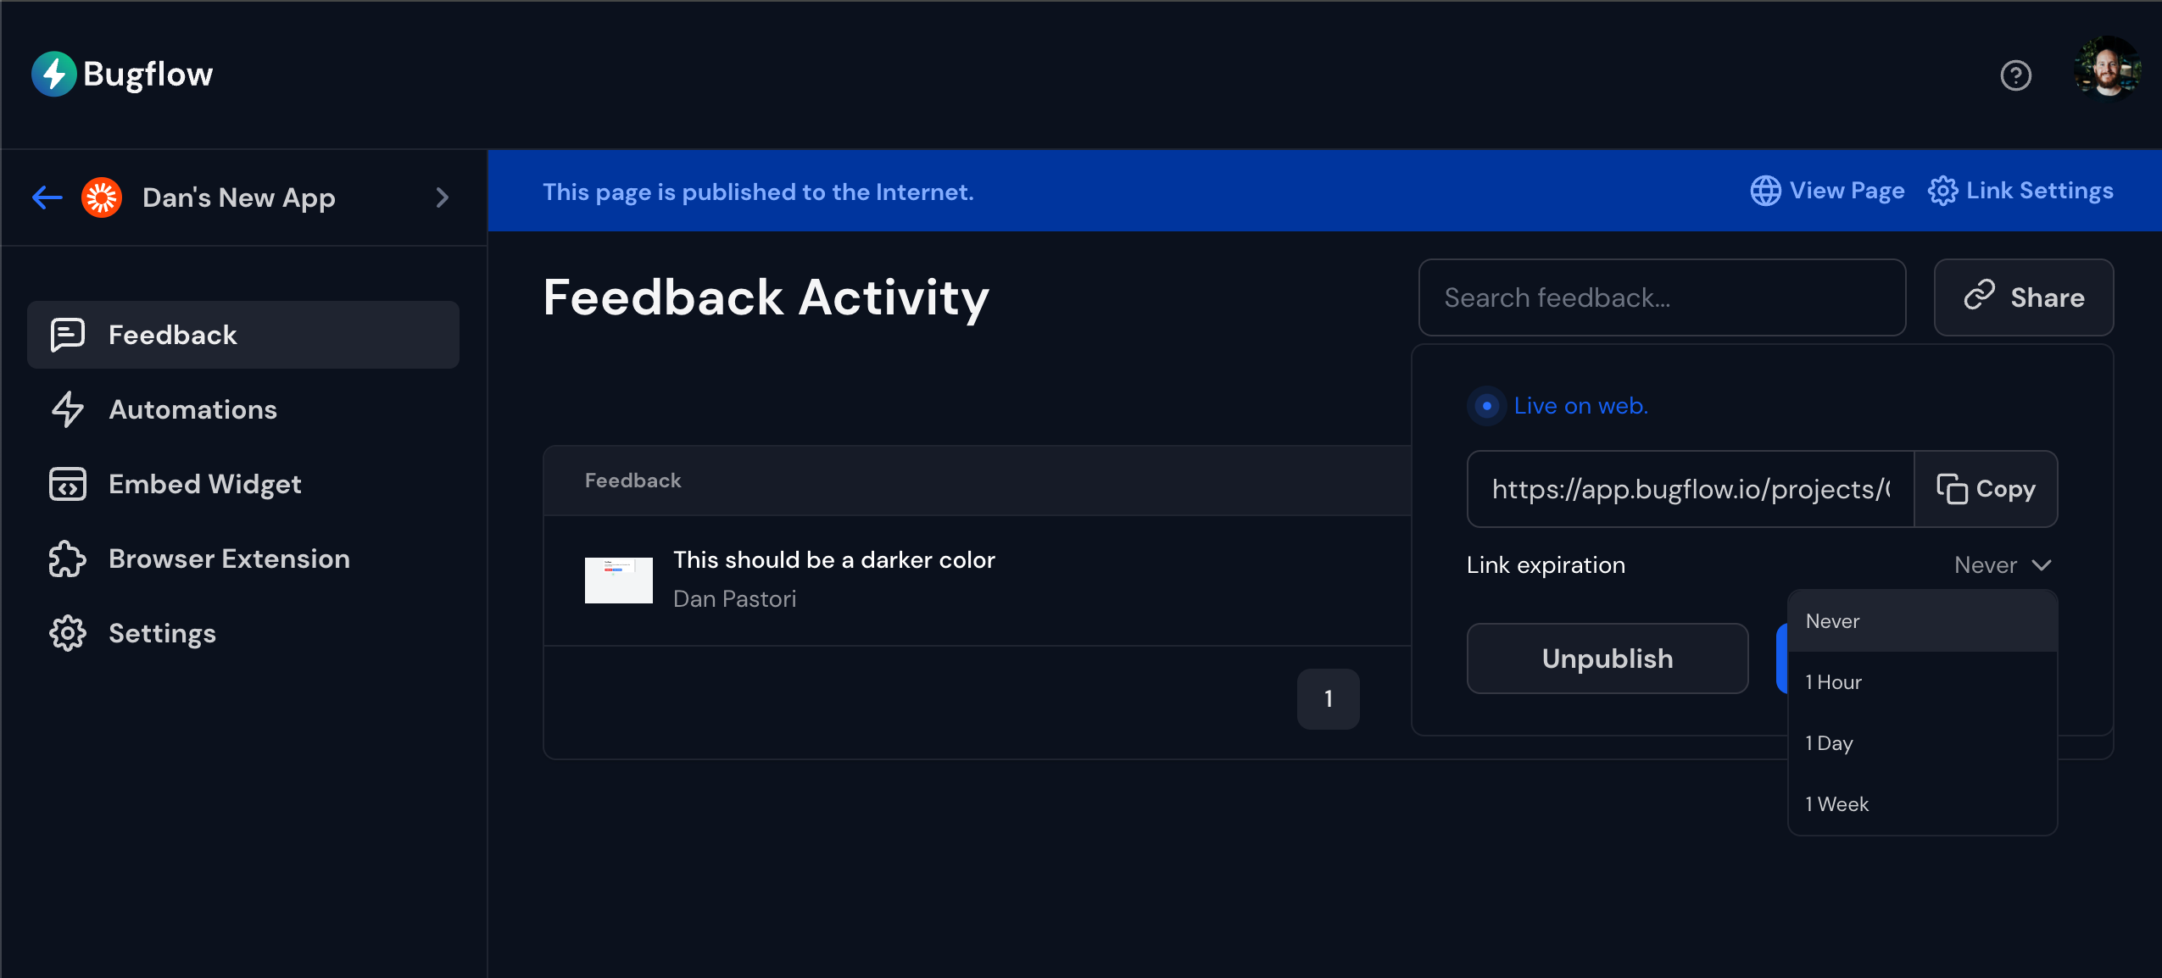Click the Browser Extension puzzle icon
2162x978 pixels.
[68, 558]
